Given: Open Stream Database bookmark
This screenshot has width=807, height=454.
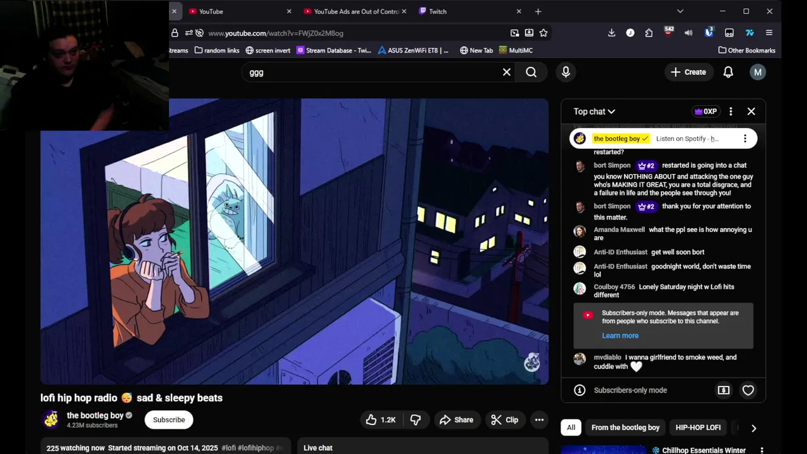Looking at the screenshot, I should [x=334, y=50].
